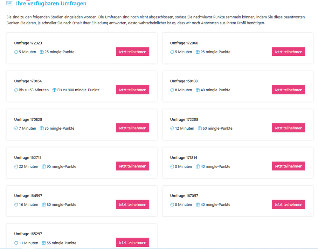The height and width of the screenshot is (249, 318).
Task: Take part in Umfrage 172208
Action: click(x=288, y=128)
